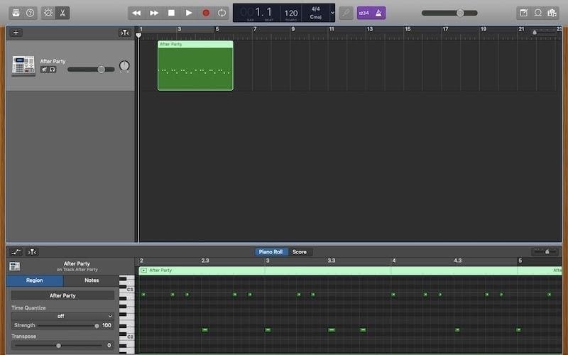Mute the After Party track
Image resolution: width=568 pixels, height=355 pixels.
pos(44,70)
